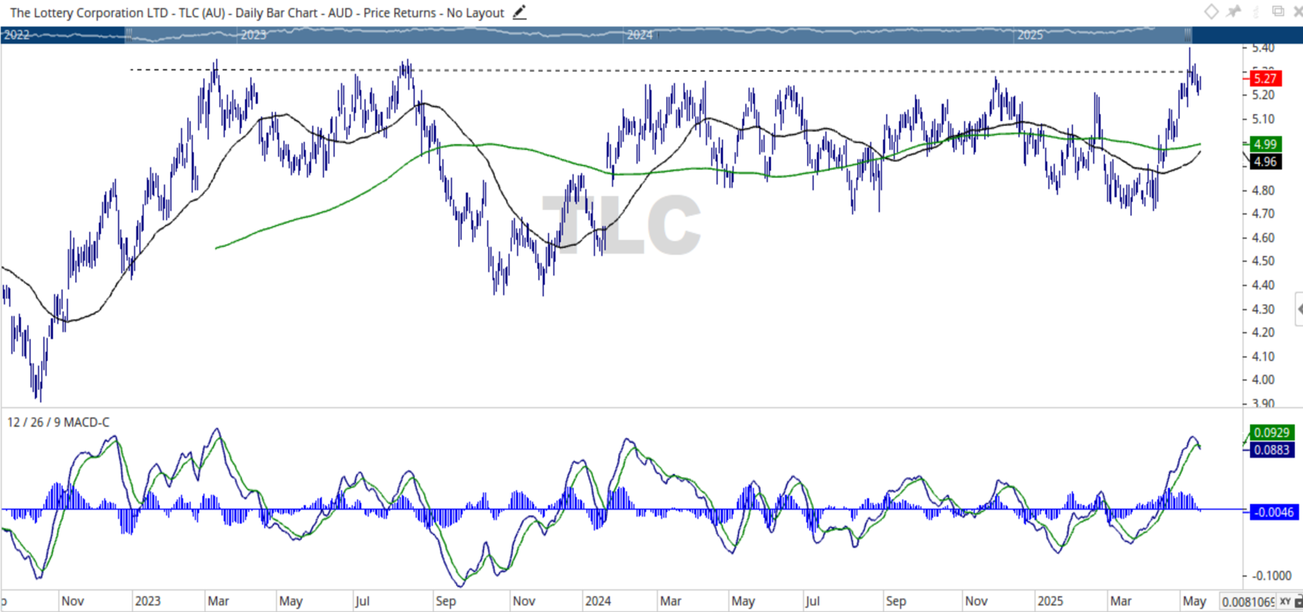Image resolution: width=1303 pixels, height=612 pixels.
Task: Click the left handle of range slider
Action: pos(128,35)
